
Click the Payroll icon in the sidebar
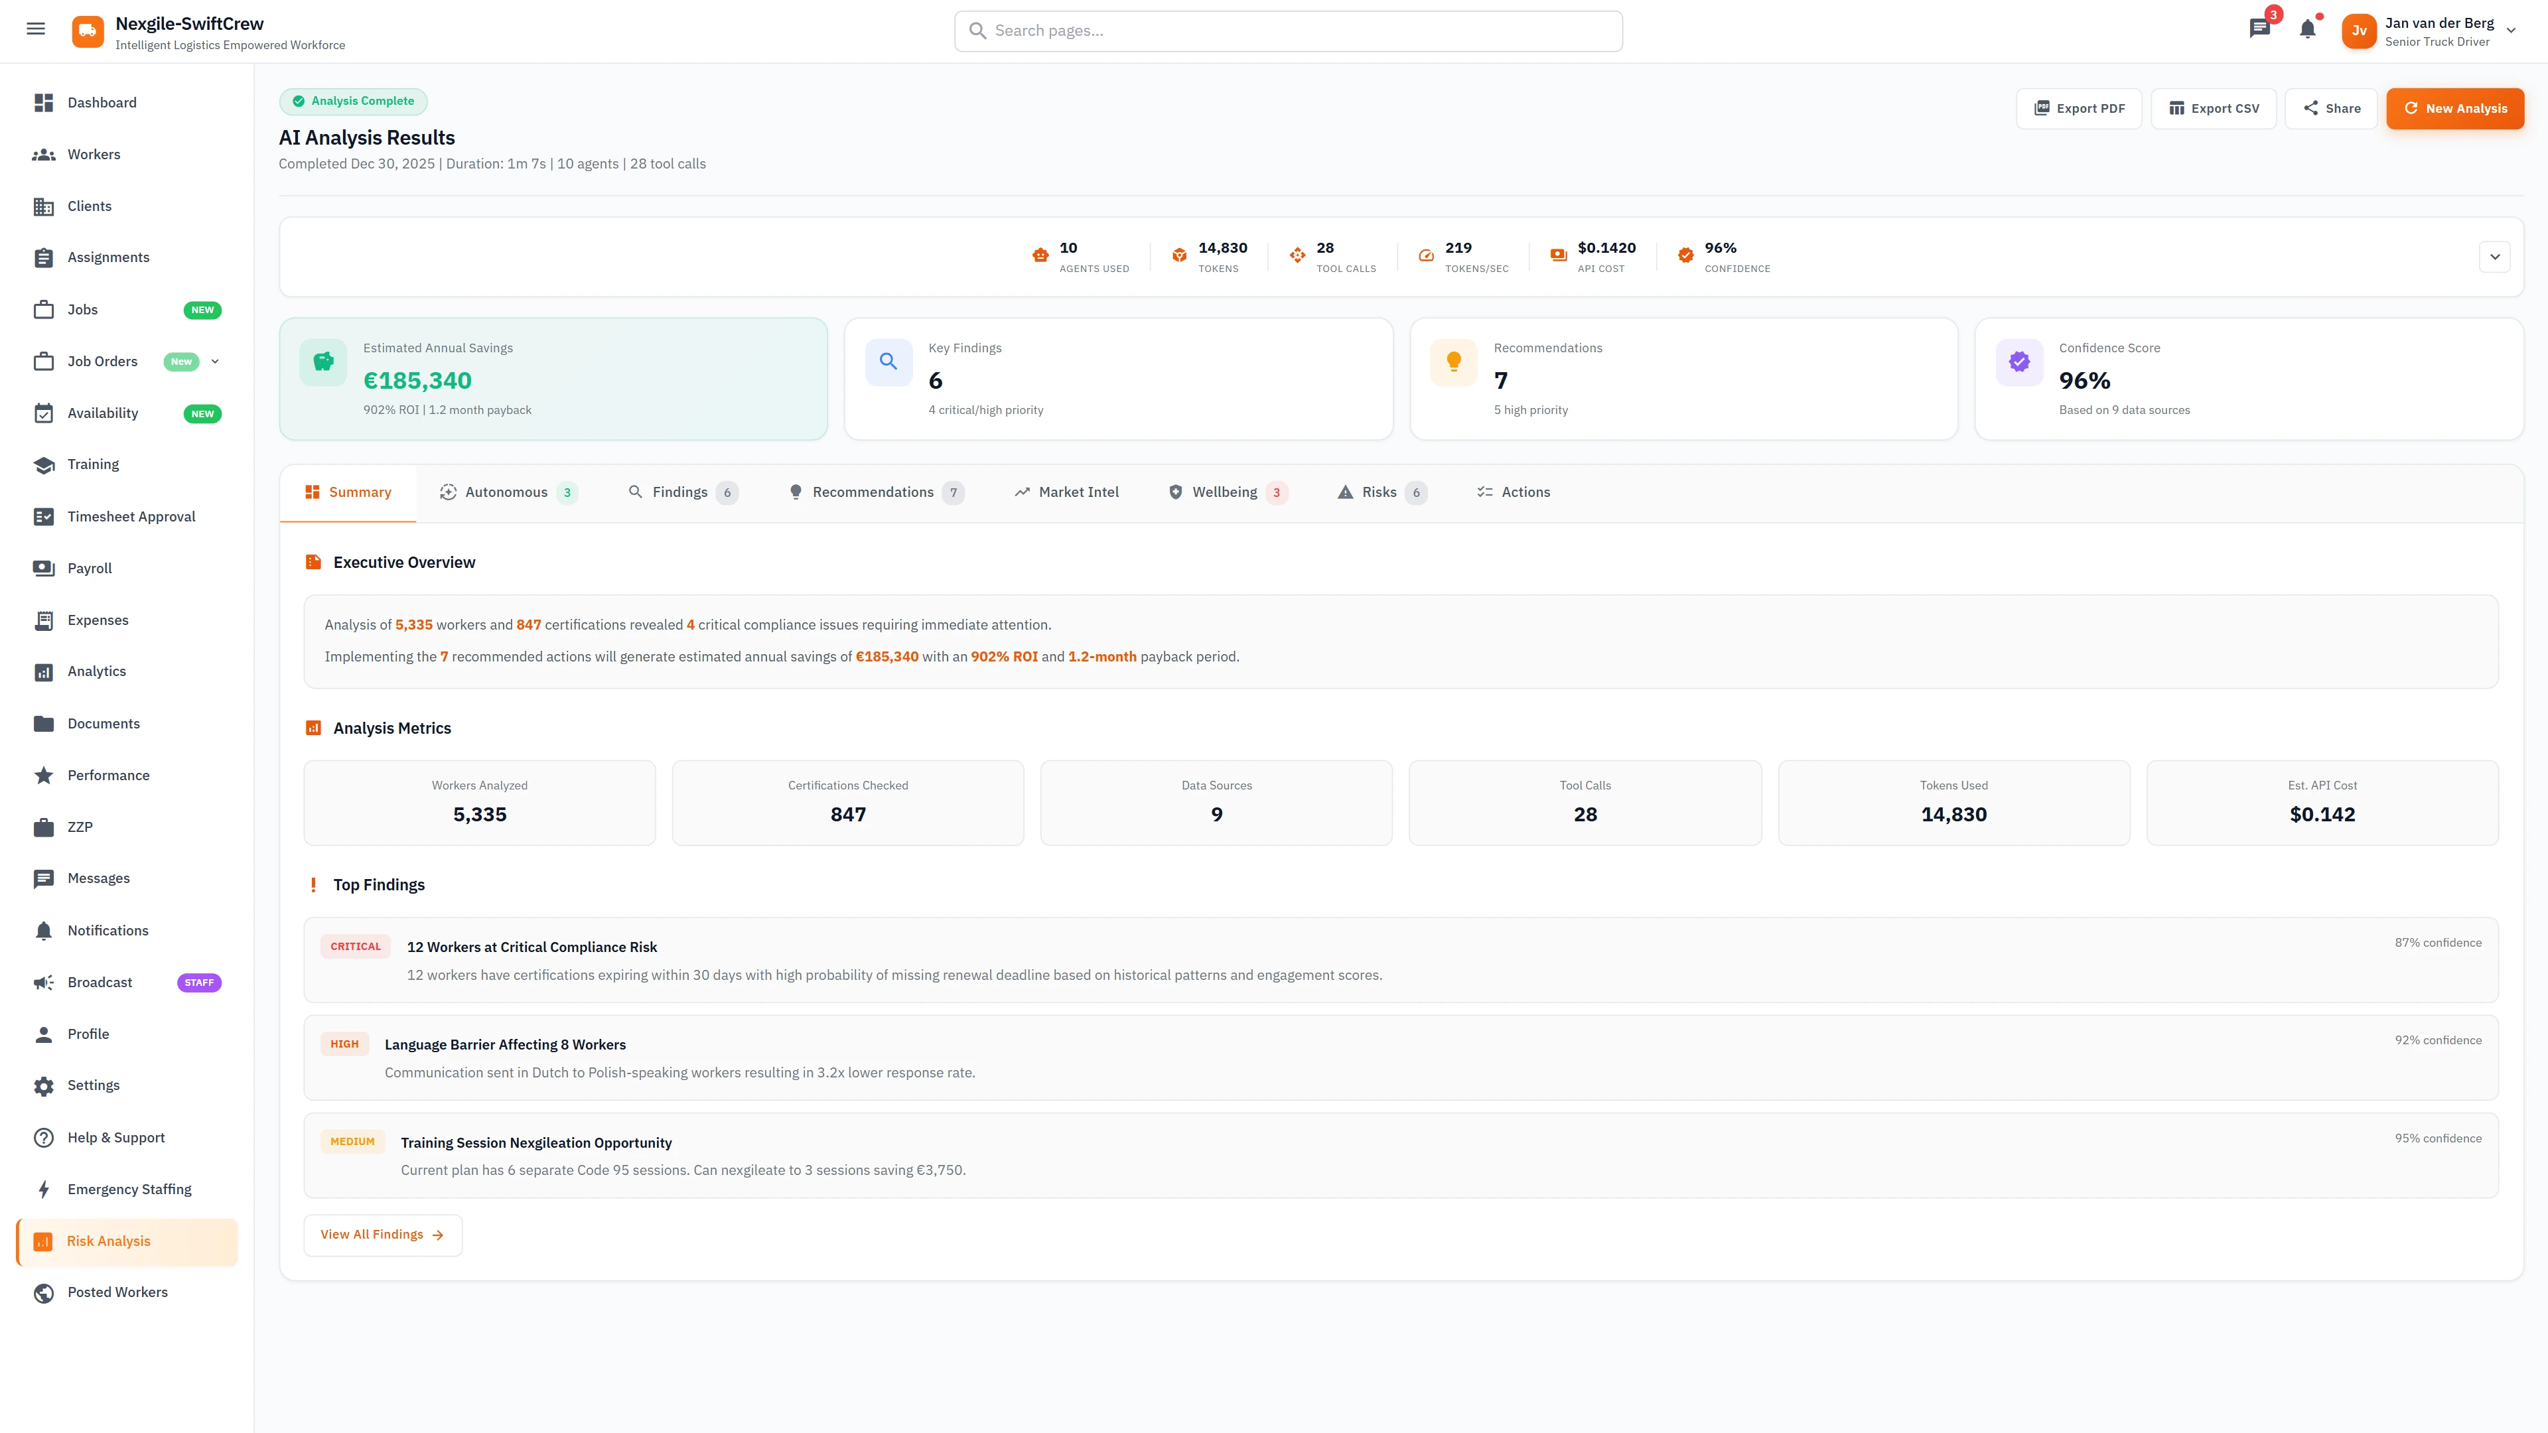pos(44,568)
